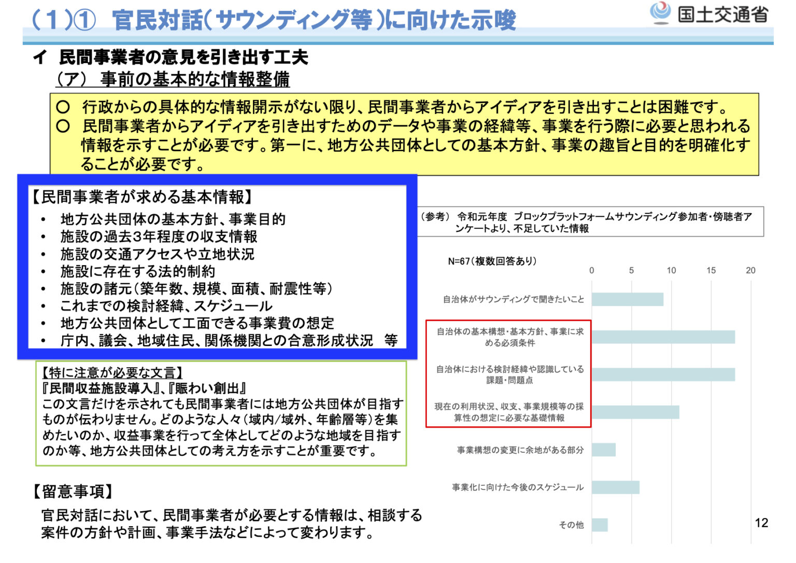
Task: Click the bar for 自治体における検討経緯
Action: point(663,374)
